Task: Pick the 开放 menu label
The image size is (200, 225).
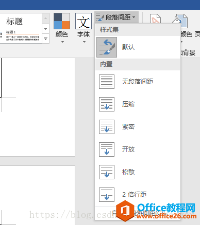Action: (128, 149)
